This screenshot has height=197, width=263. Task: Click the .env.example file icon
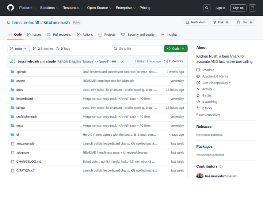12,144
